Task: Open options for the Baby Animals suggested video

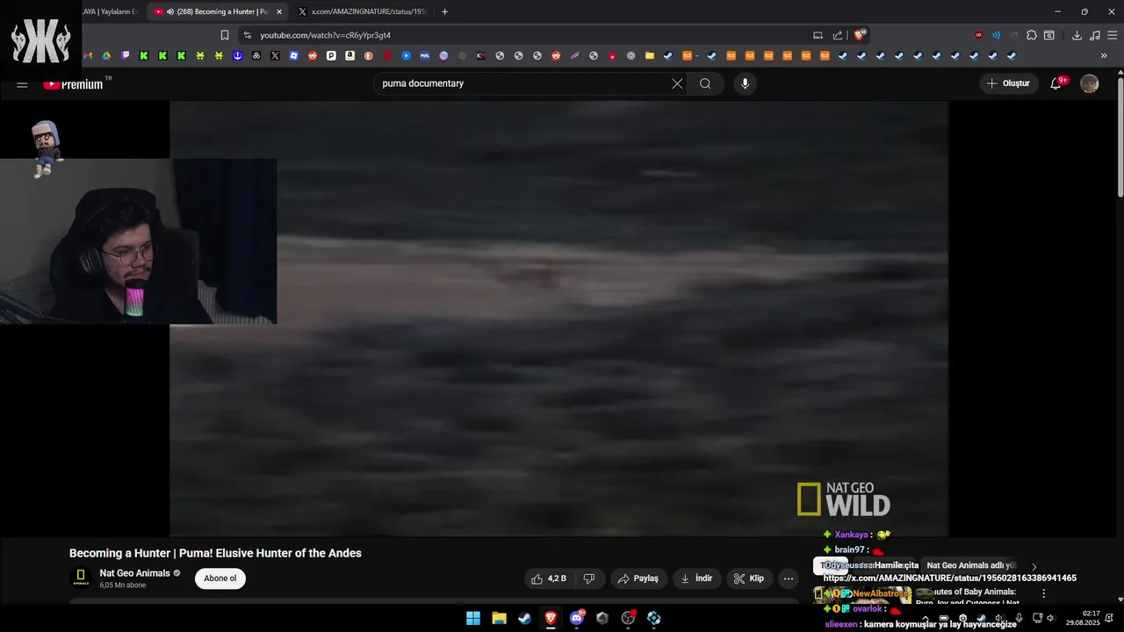Action: (x=1043, y=593)
